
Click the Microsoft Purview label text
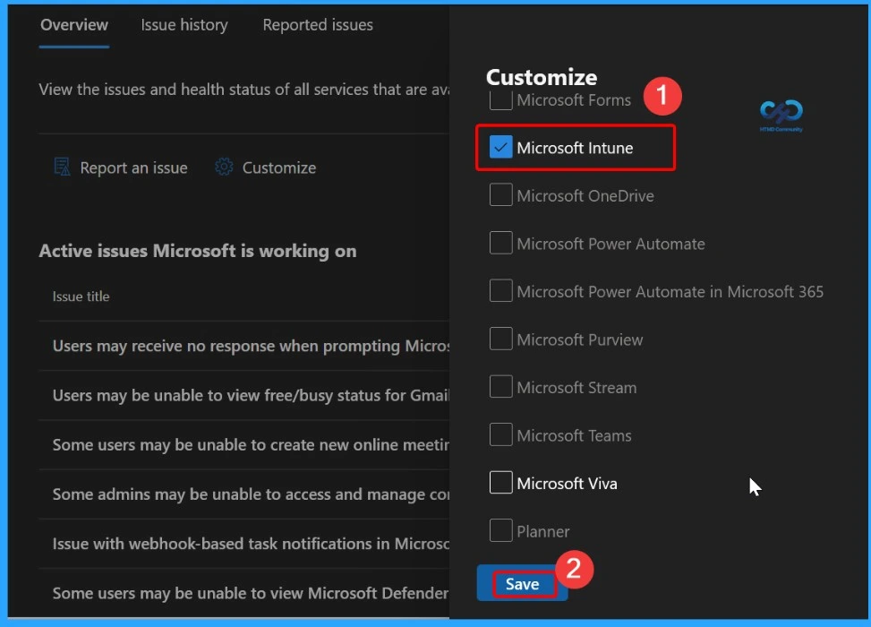point(580,340)
